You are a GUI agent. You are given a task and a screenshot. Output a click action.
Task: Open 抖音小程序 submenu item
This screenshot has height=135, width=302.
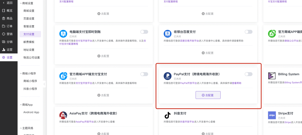pos(30,89)
